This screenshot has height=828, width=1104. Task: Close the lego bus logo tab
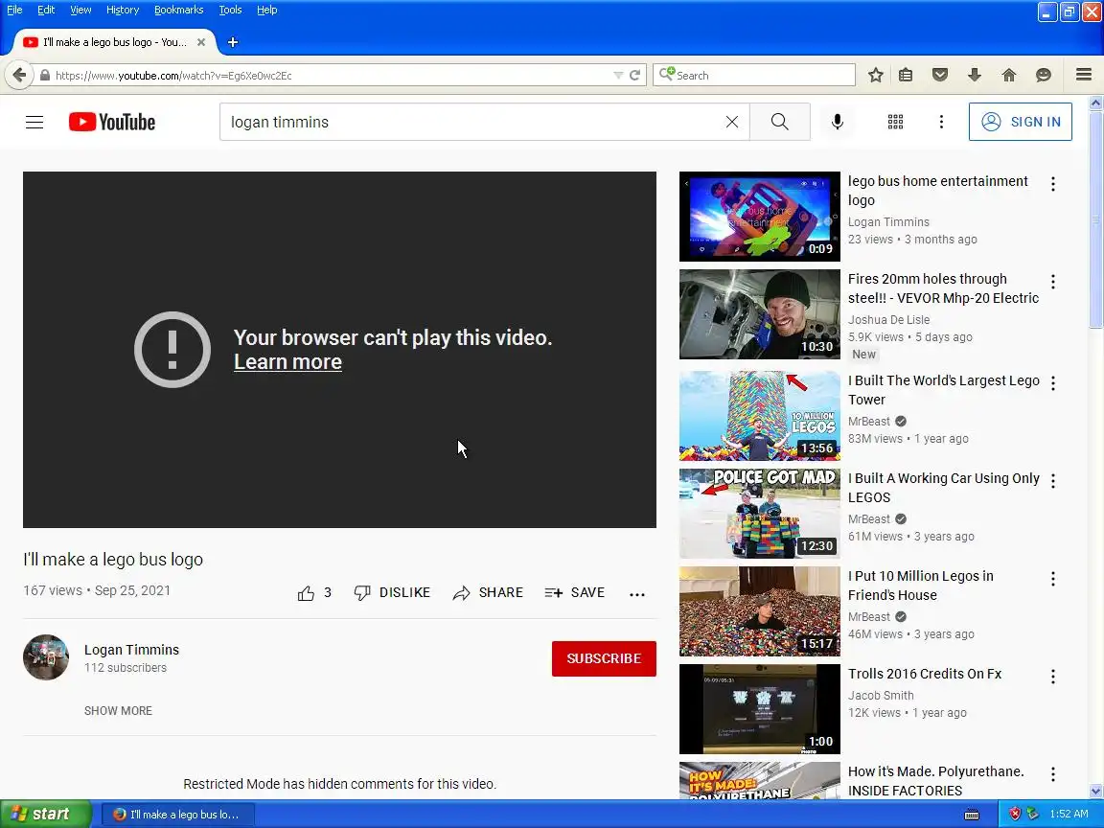(200, 42)
